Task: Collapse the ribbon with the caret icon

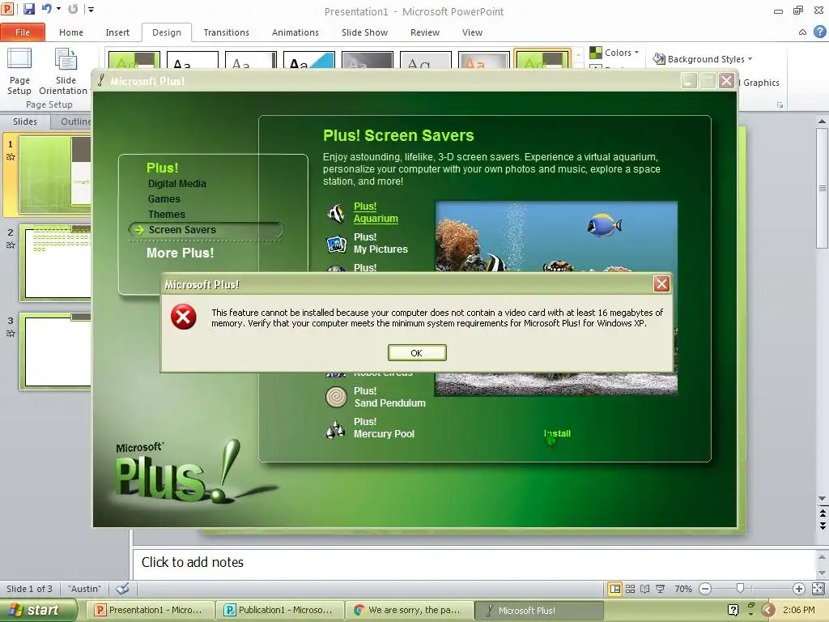Action: click(802, 32)
